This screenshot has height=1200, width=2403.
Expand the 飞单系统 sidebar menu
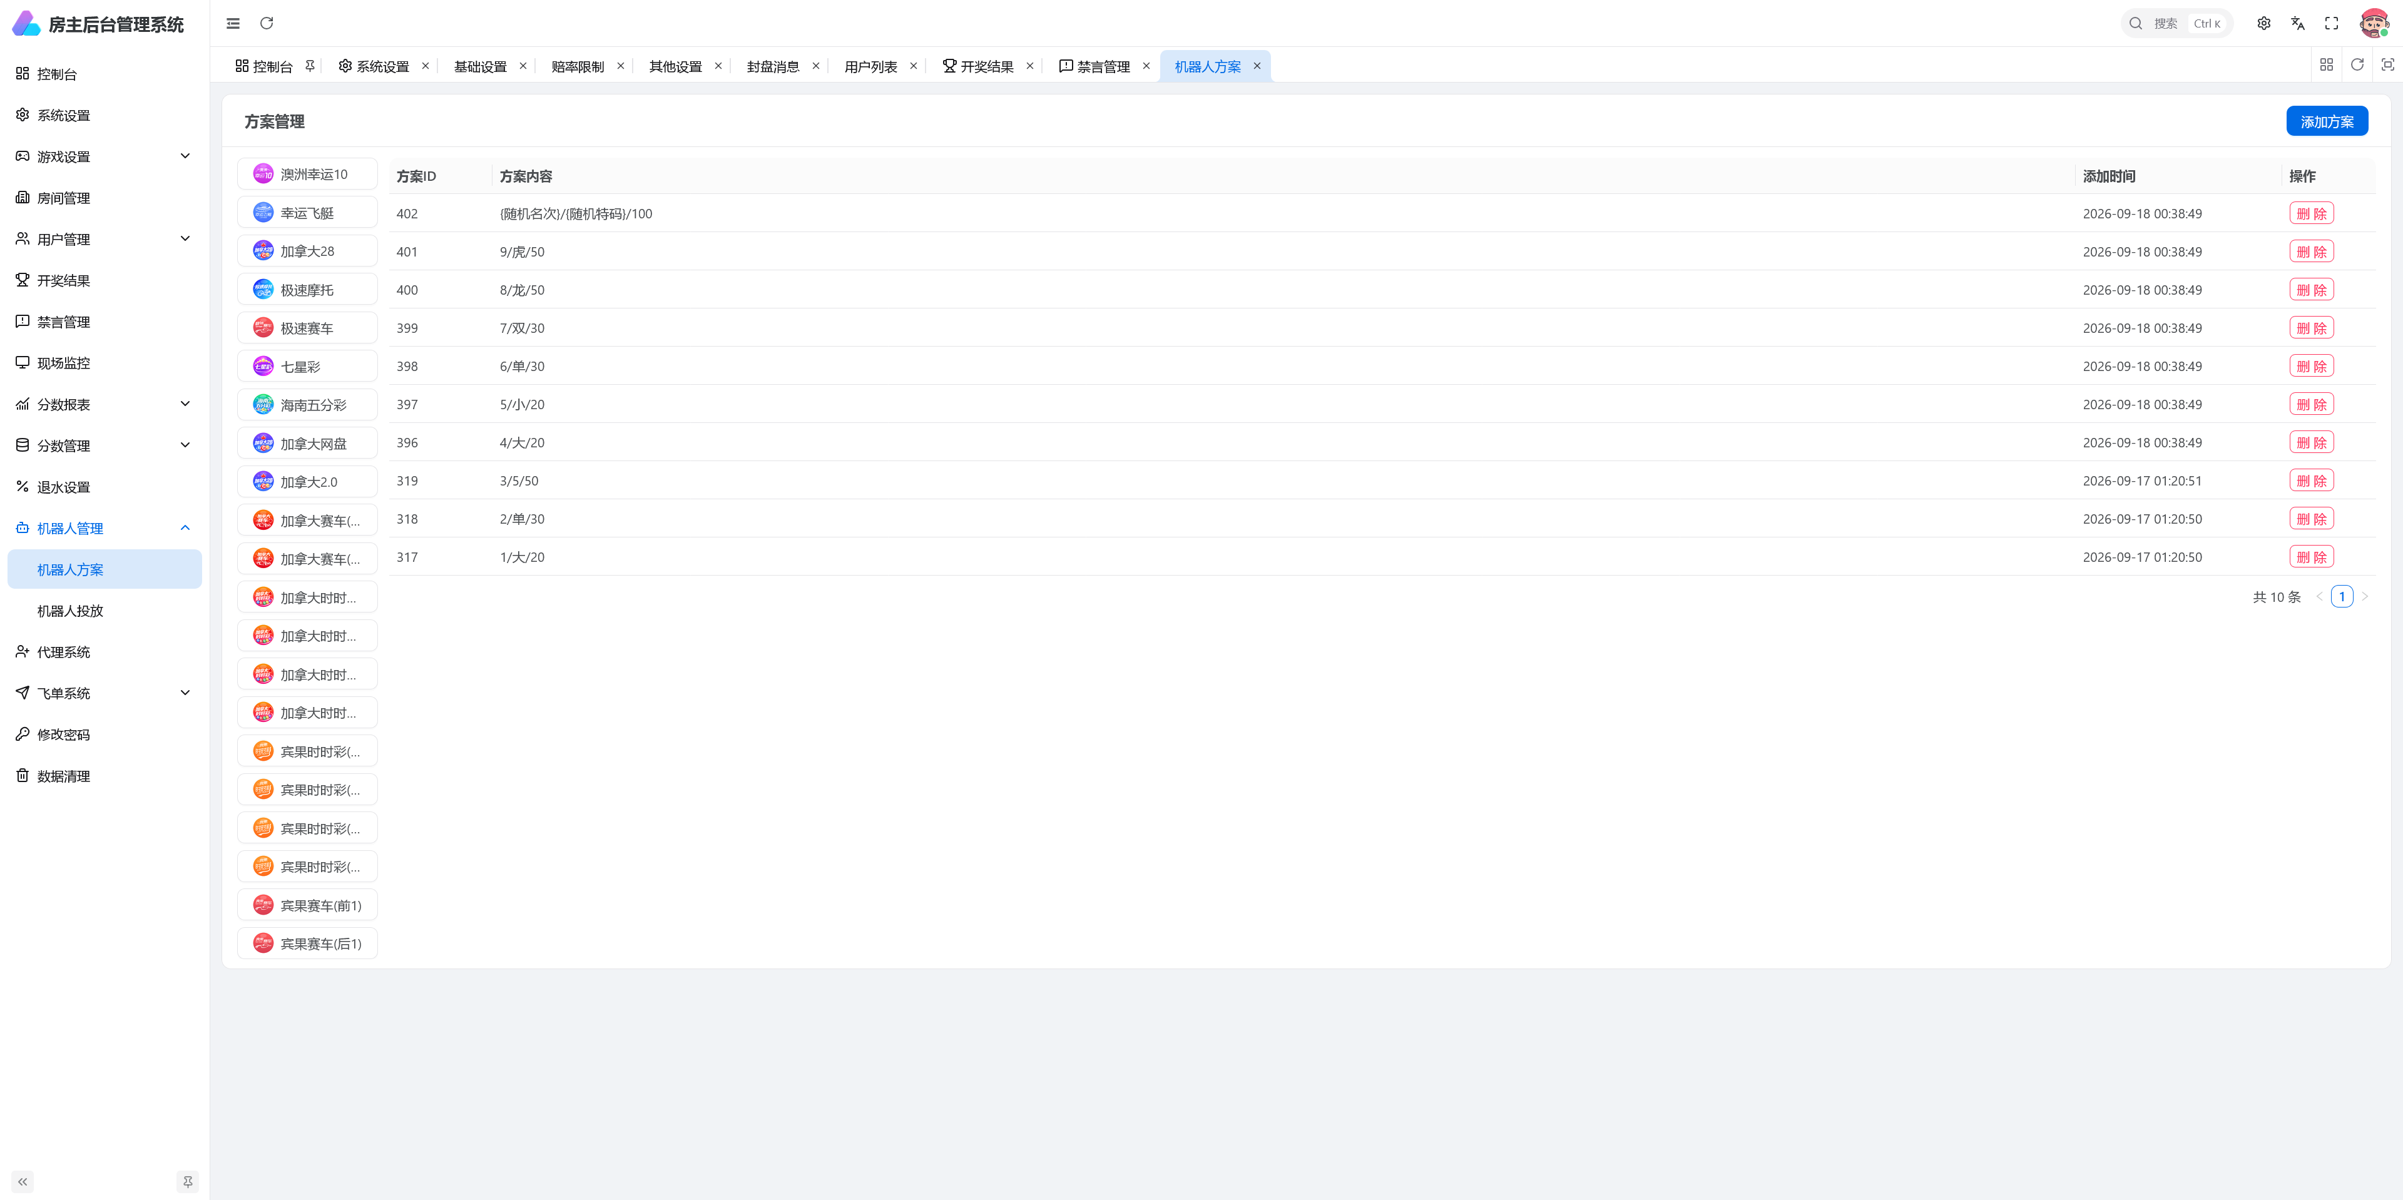pyautogui.click(x=105, y=693)
